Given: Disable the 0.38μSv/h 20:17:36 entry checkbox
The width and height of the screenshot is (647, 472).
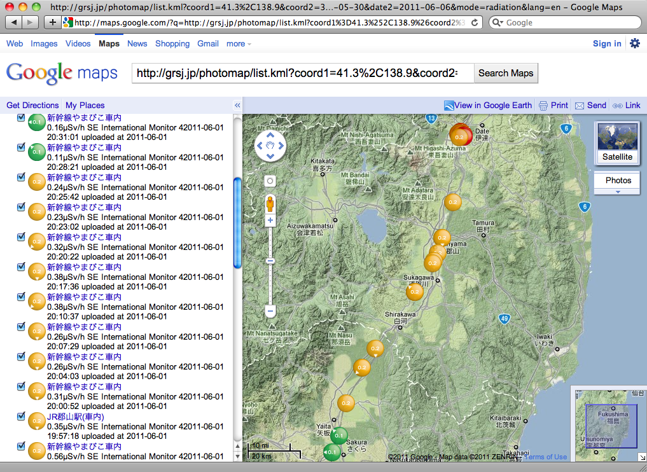Looking at the screenshot, I should tap(21, 267).
